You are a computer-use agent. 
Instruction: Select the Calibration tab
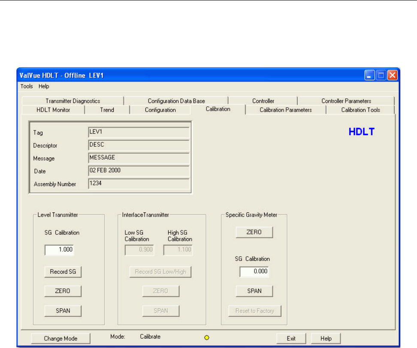pyautogui.click(x=218, y=109)
